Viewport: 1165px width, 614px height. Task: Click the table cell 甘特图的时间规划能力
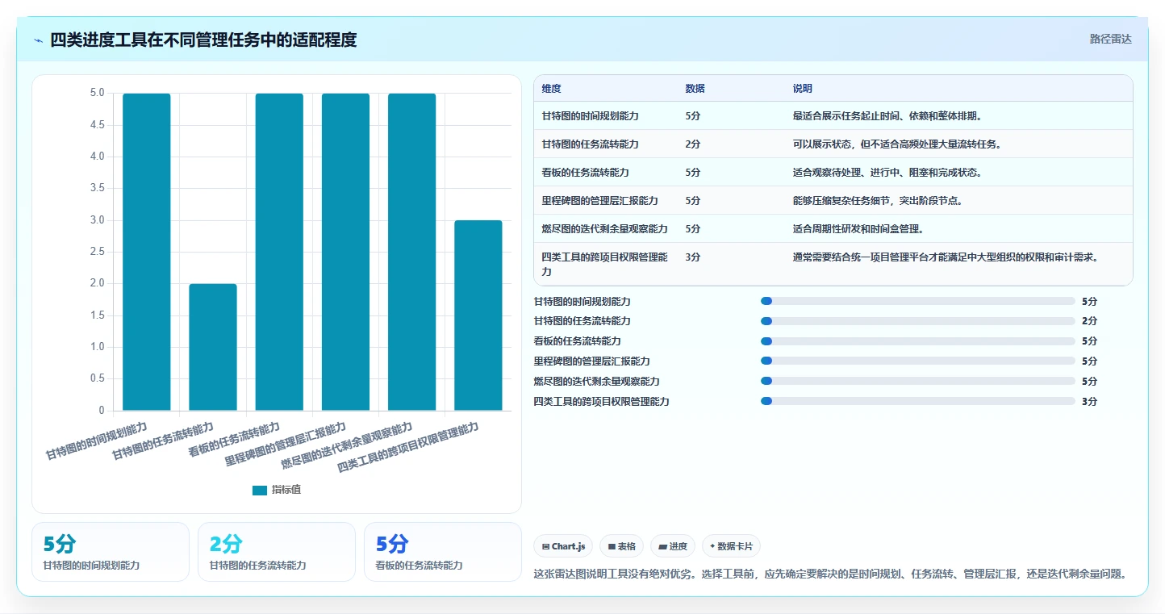pos(591,116)
